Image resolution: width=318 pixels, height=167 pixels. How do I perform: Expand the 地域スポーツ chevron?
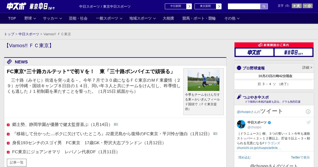[x=154, y=19]
